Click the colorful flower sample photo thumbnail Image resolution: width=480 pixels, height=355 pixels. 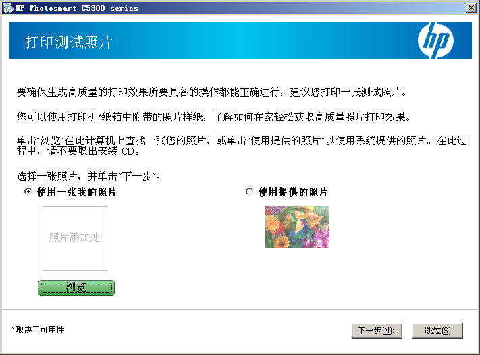[x=297, y=227]
